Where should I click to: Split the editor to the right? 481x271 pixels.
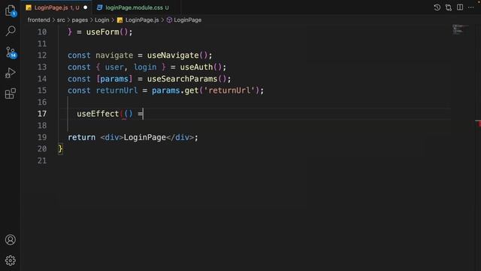[x=460, y=8]
